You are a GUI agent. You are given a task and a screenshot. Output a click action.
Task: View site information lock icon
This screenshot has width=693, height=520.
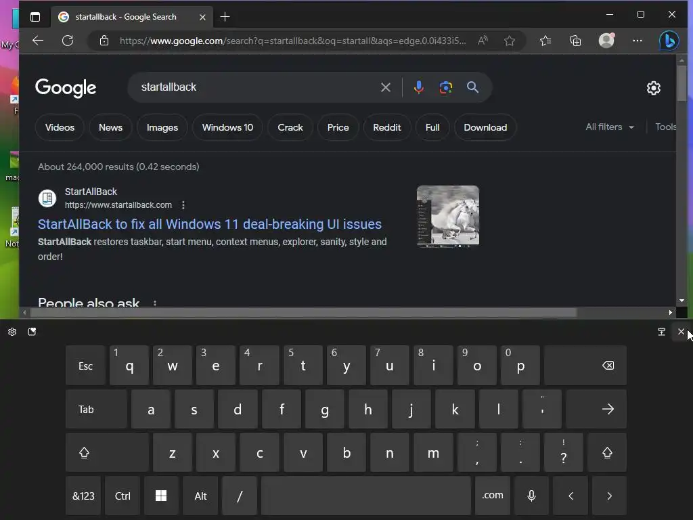click(x=104, y=41)
